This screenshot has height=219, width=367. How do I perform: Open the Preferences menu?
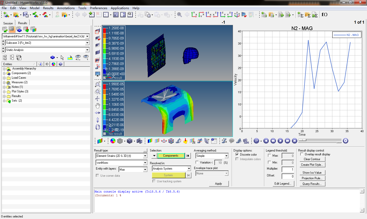pyautogui.click(x=99, y=8)
